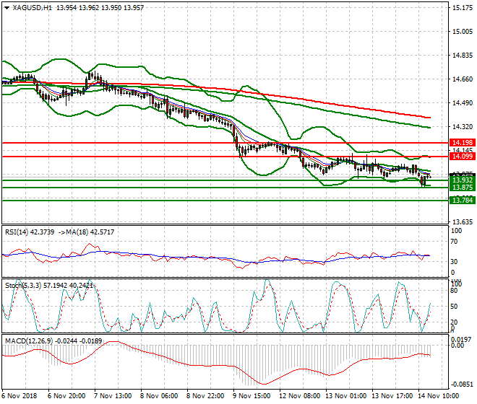Screen dimensions: 477x404
Task: Click the 15.175 value on price scale
Action: coord(461,8)
